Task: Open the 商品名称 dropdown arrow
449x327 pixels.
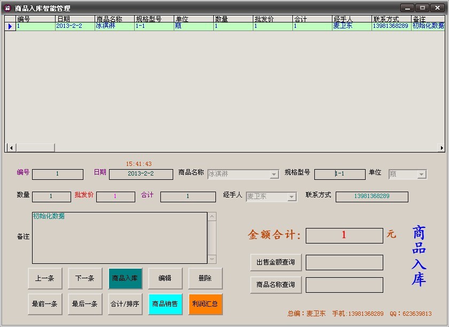Action: pyautogui.click(x=274, y=174)
